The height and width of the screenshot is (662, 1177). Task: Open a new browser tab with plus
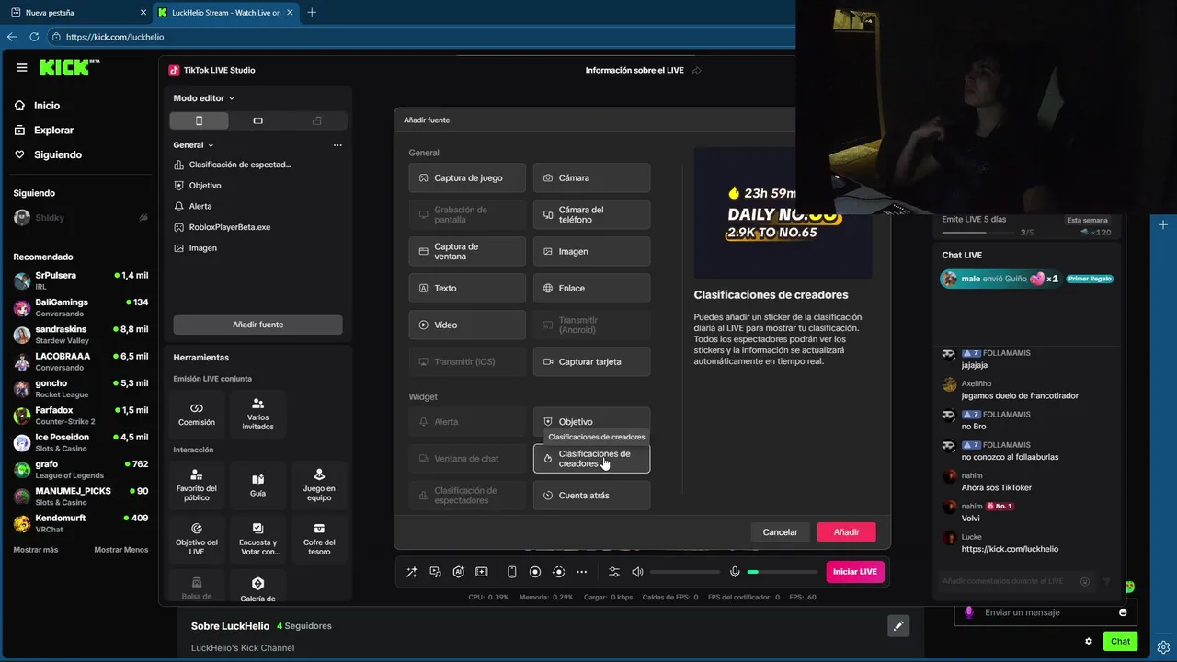pyautogui.click(x=312, y=13)
